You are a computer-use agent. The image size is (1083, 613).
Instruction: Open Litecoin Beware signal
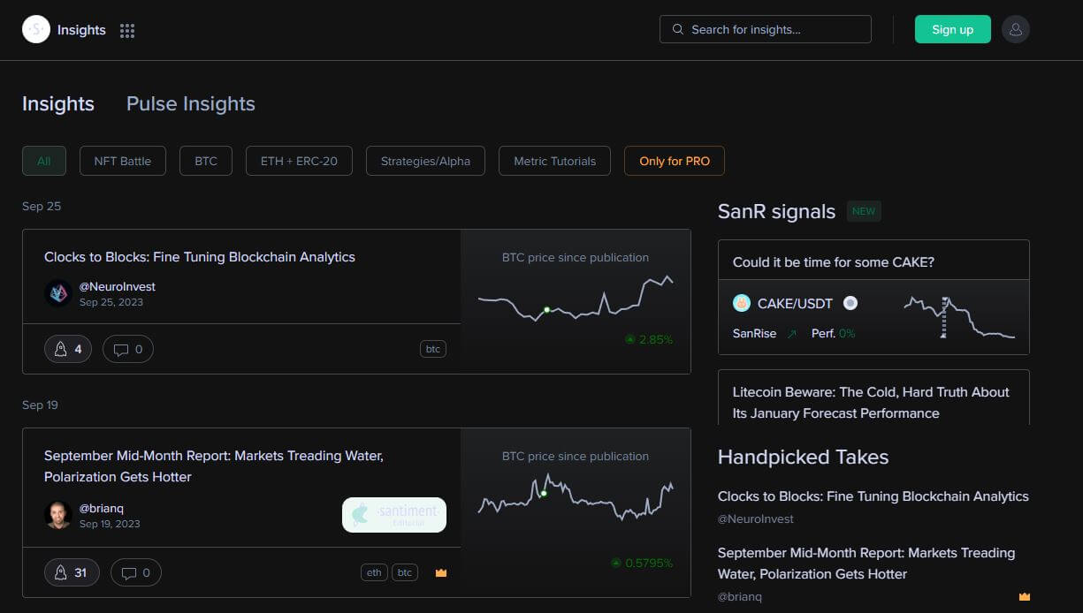point(871,403)
